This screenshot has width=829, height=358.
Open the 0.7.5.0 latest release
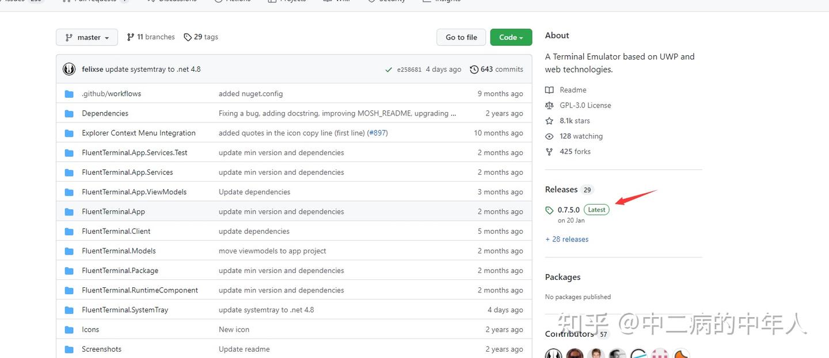click(x=568, y=210)
